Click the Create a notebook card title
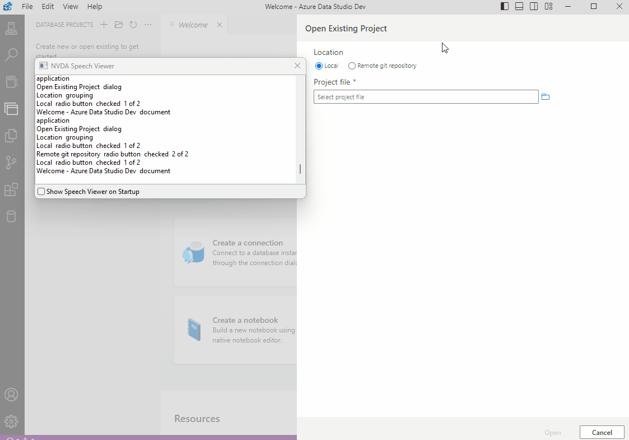This screenshot has width=629, height=440. [245, 320]
